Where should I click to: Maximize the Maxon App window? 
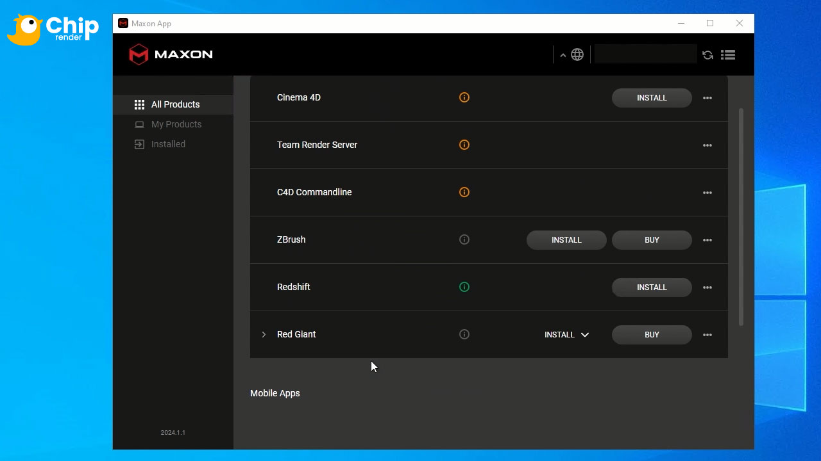[x=710, y=23]
